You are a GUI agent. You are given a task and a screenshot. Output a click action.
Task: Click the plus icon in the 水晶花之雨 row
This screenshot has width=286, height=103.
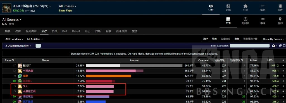283,91
